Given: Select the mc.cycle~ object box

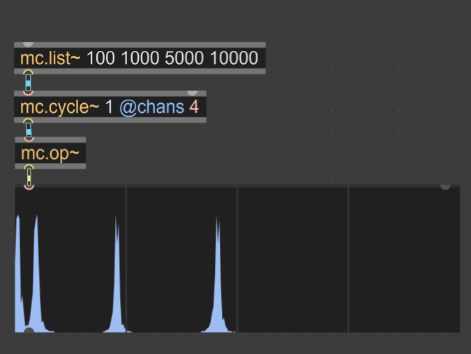Looking at the screenshot, I should (x=110, y=107).
